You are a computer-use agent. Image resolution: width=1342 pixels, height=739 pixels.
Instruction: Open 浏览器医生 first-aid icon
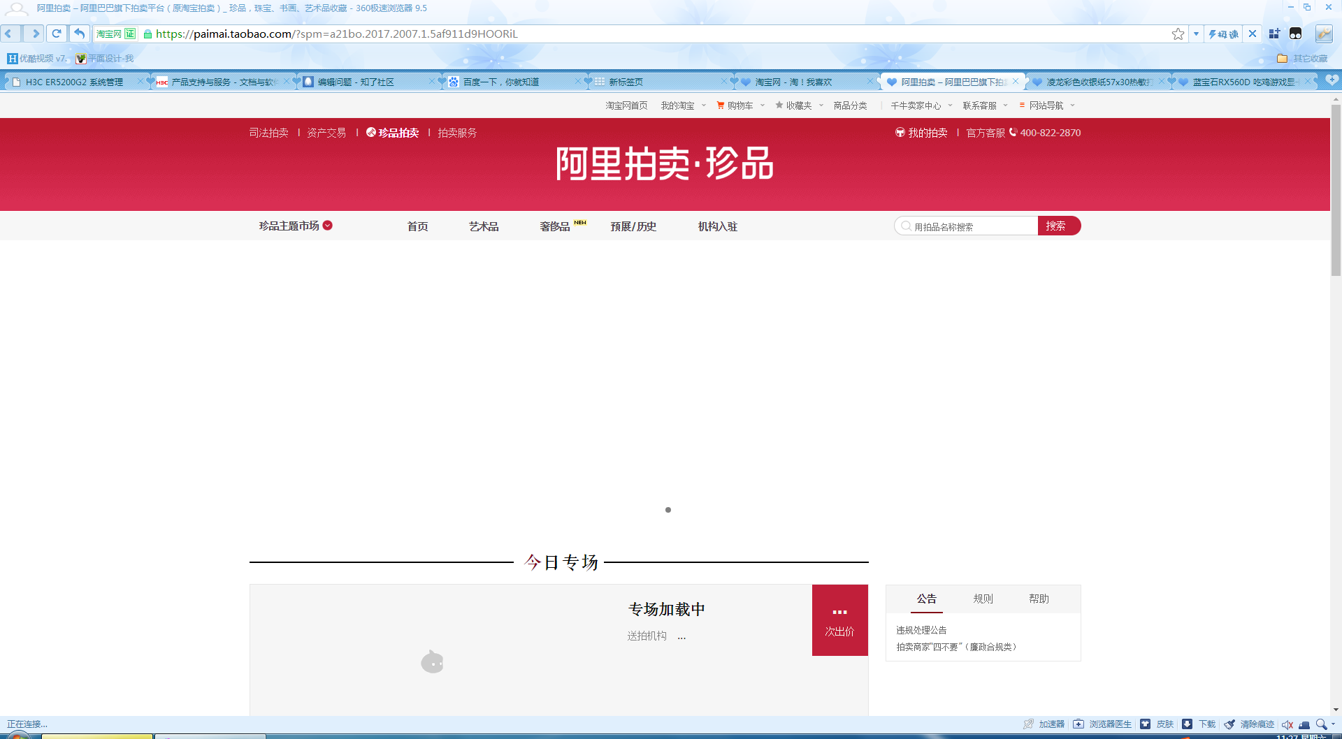(x=1078, y=724)
